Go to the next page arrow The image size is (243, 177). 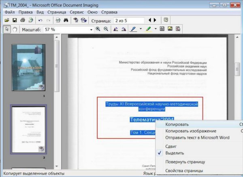tap(155, 20)
